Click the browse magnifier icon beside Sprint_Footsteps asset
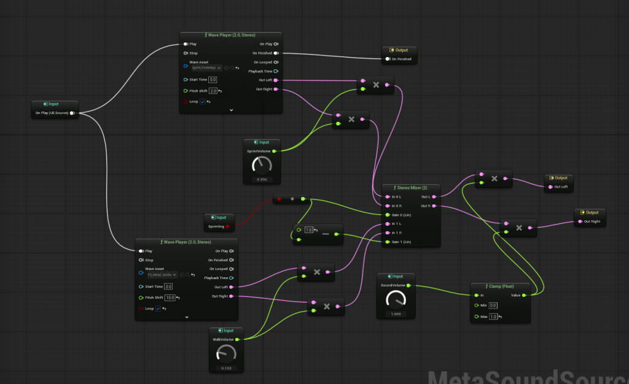Image resolution: width=629 pixels, height=384 pixels. (x=232, y=68)
